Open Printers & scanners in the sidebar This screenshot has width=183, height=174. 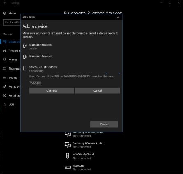click(14, 51)
